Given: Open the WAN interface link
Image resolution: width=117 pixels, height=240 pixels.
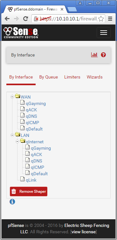Looking at the screenshot, I should (x=26, y=97).
